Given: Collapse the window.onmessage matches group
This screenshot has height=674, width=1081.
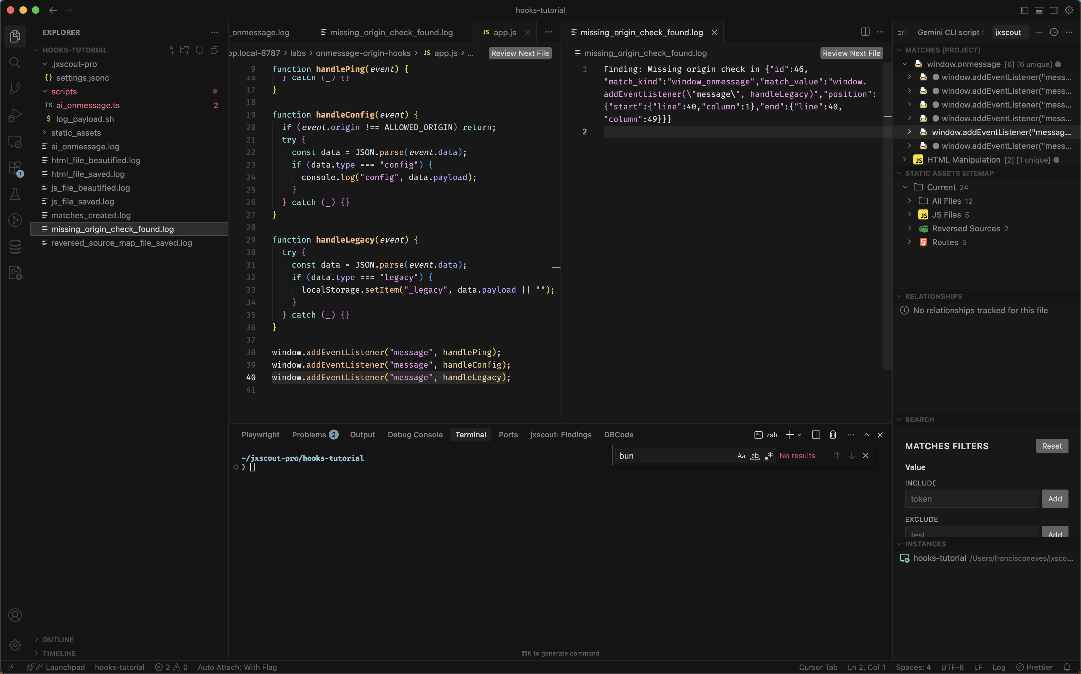Looking at the screenshot, I should (x=905, y=64).
